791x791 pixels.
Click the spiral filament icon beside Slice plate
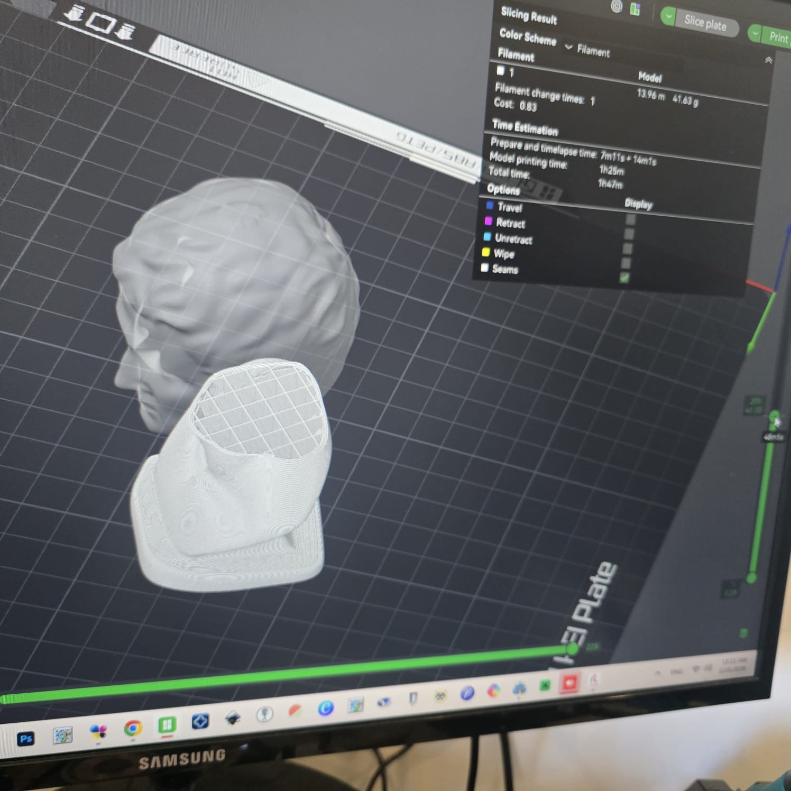(617, 6)
